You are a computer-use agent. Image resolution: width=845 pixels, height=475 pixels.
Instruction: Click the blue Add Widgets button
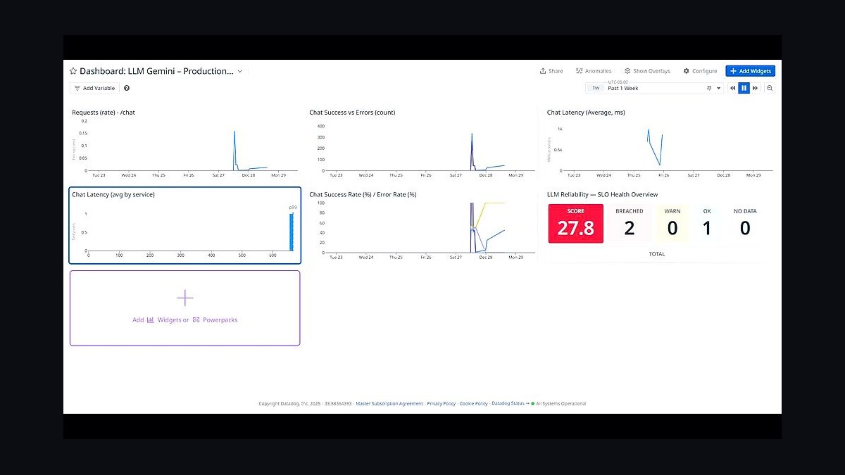click(x=751, y=71)
